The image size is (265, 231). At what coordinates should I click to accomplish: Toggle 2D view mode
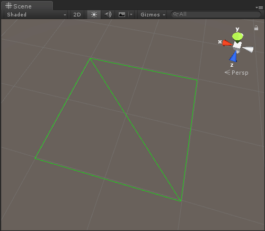point(77,14)
